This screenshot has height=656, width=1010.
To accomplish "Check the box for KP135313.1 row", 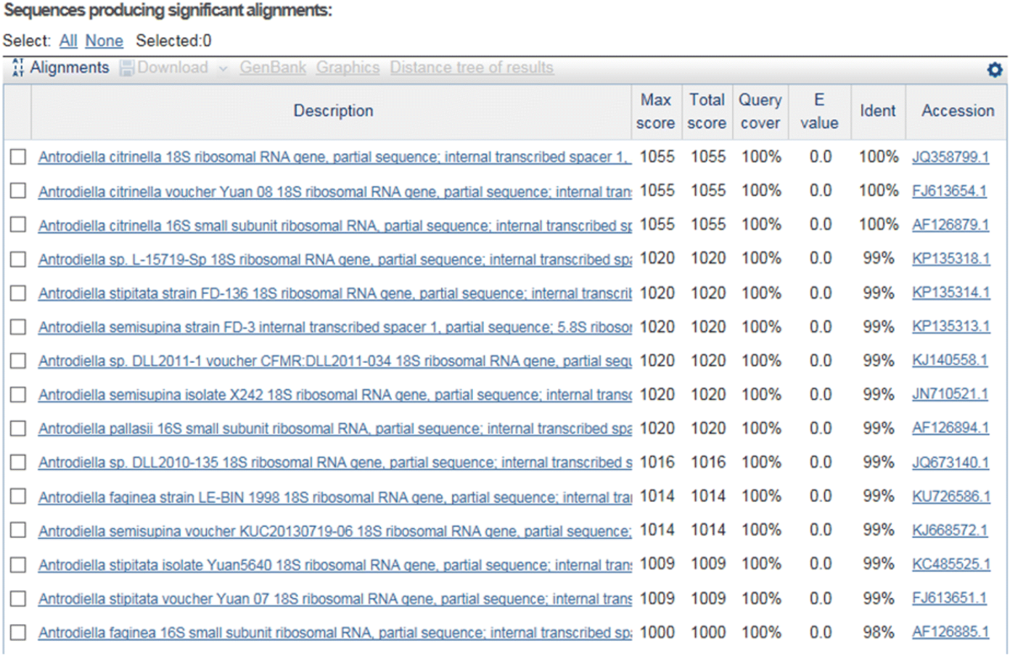I will [18, 327].
